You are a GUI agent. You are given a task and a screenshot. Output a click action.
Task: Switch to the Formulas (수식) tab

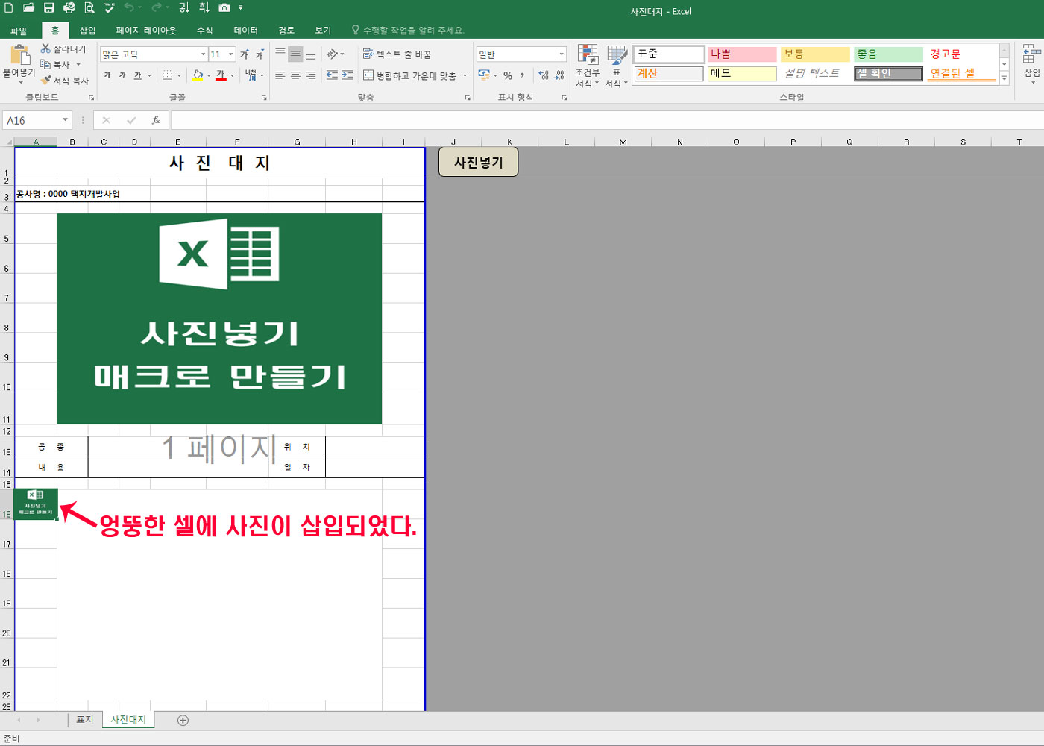tap(205, 31)
